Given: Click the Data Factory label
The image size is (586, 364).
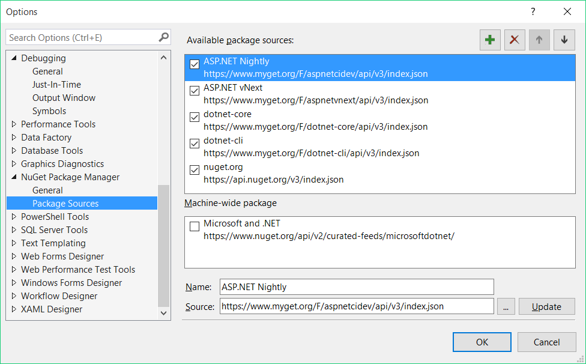Looking at the screenshot, I should click(x=46, y=138).
